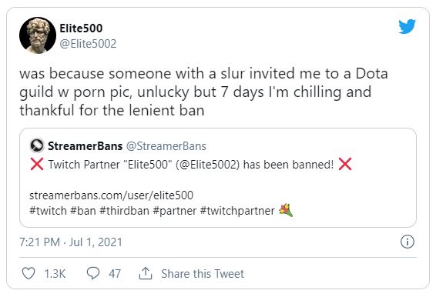Click the share upload arrow icon
436x297 pixels.
pyautogui.click(x=146, y=273)
